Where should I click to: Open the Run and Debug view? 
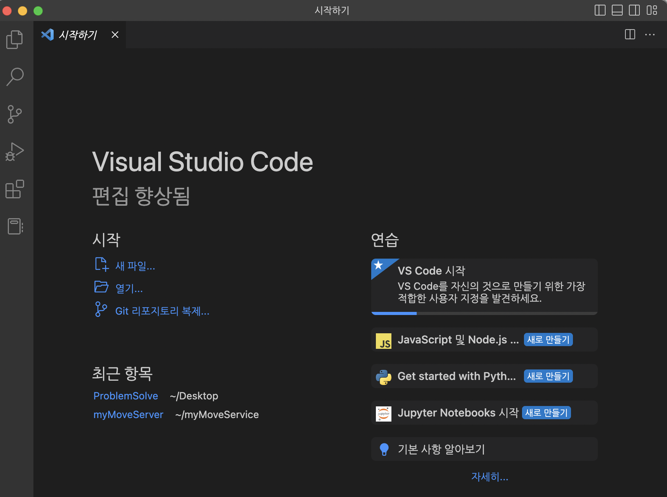[15, 152]
